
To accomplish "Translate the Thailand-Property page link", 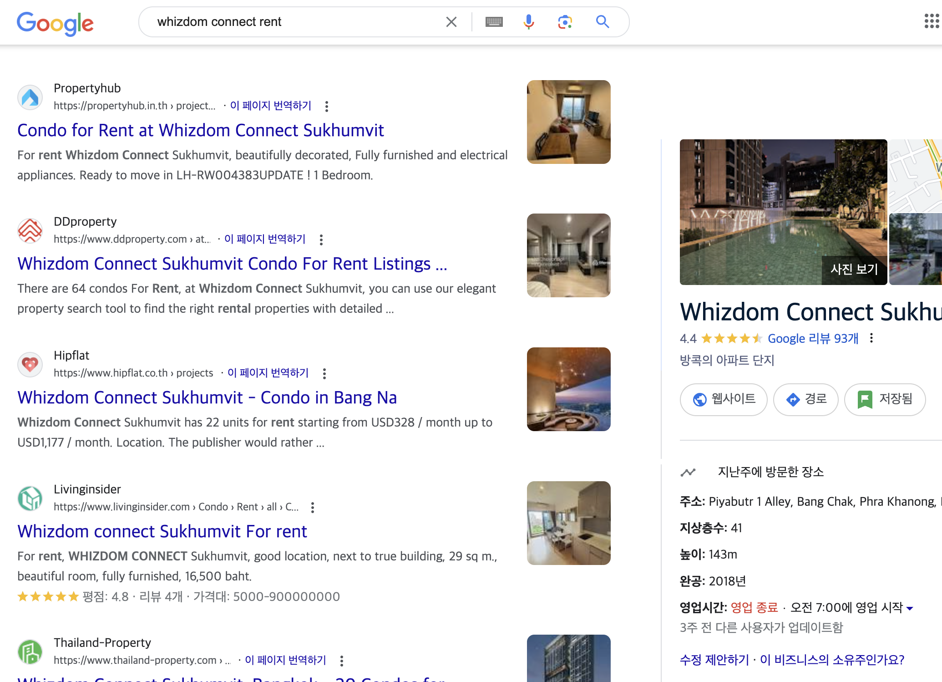I will [x=285, y=660].
